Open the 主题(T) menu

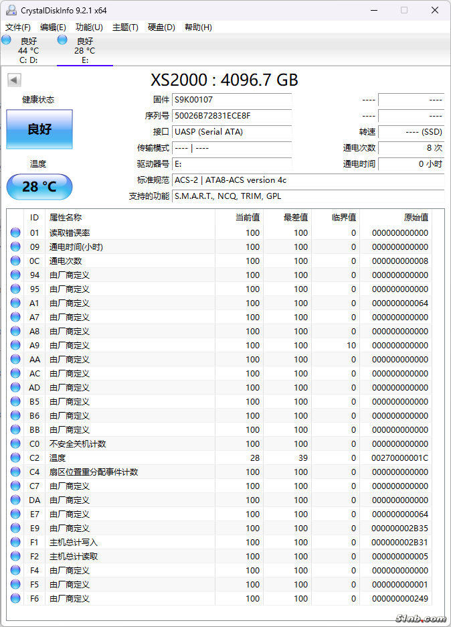tap(125, 27)
